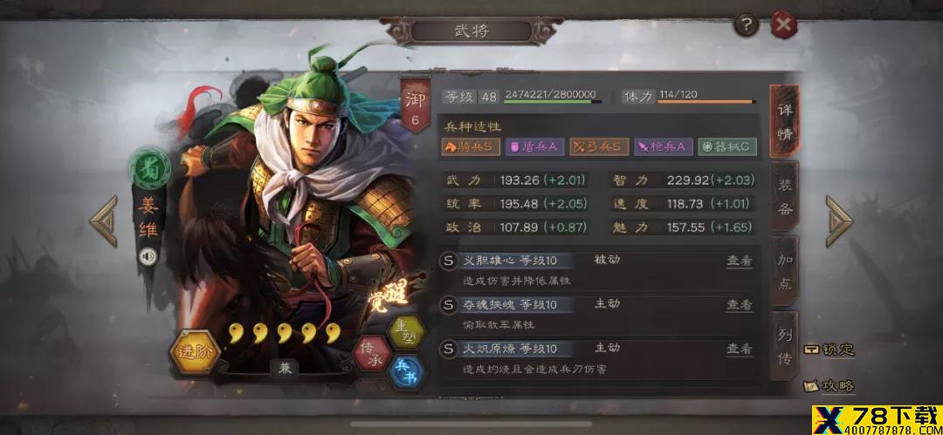Image resolution: width=943 pixels, height=435 pixels.
Task: Switch to the 装备 equipment tab
Action: click(x=784, y=196)
